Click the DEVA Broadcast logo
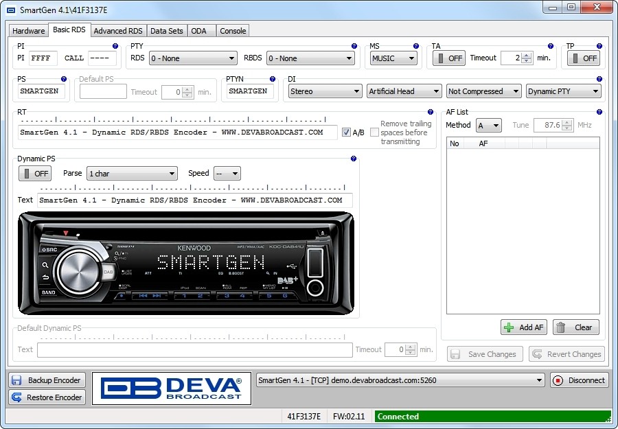This screenshot has height=429, width=618. tap(172, 389)
